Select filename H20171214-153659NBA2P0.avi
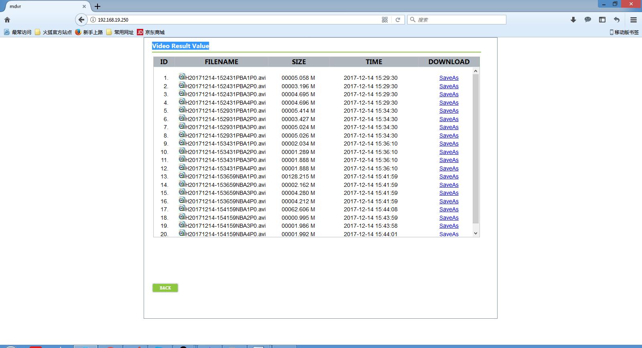Screen dimensions: 642x348 pos(226,185)
